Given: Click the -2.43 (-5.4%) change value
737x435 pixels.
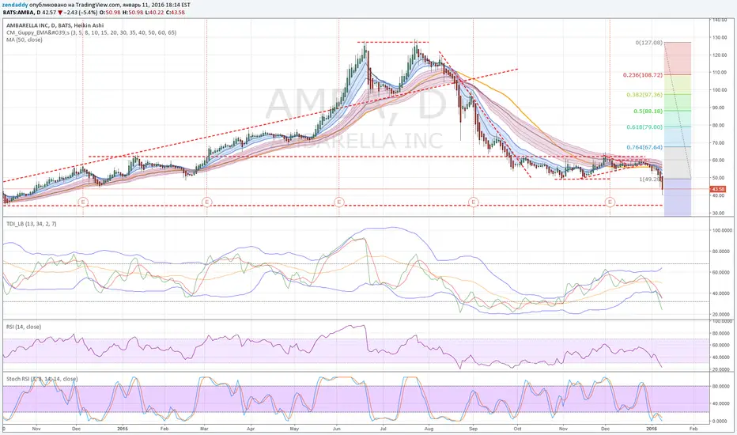Looking at the screenshot, I should point(81,12).
